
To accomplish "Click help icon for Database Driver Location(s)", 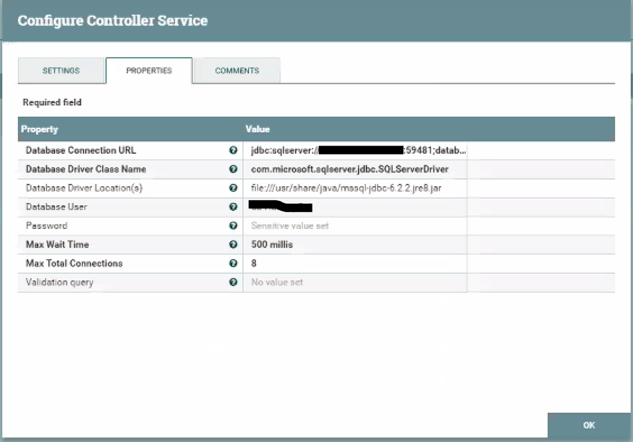I will 233,188.
